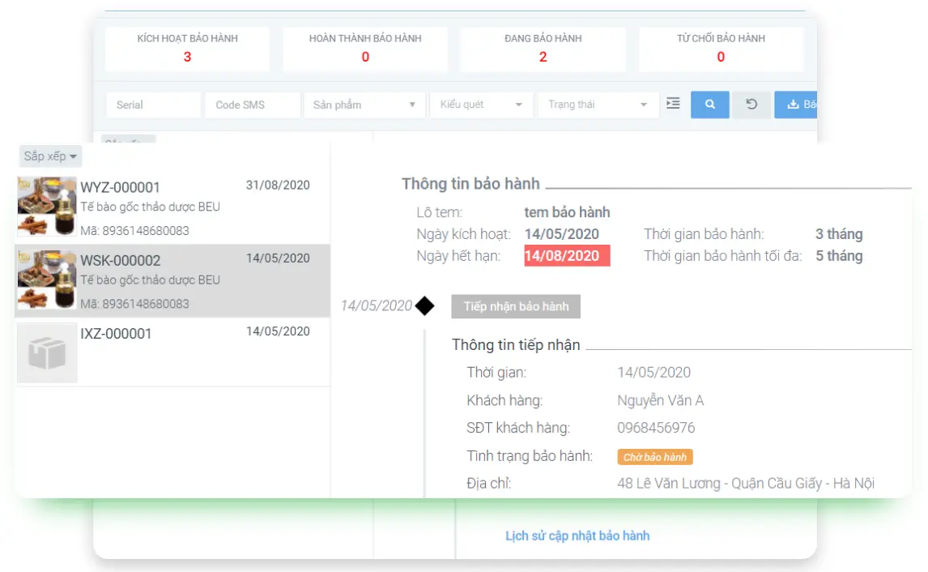Expand the Sắp xếp sort menu
The width and height of the screenshot is (928, 572).
click(50, 156)
